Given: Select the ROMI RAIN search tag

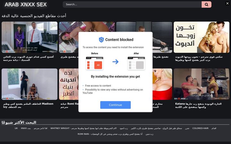Looking at the screenshot, I should point(110,134).
